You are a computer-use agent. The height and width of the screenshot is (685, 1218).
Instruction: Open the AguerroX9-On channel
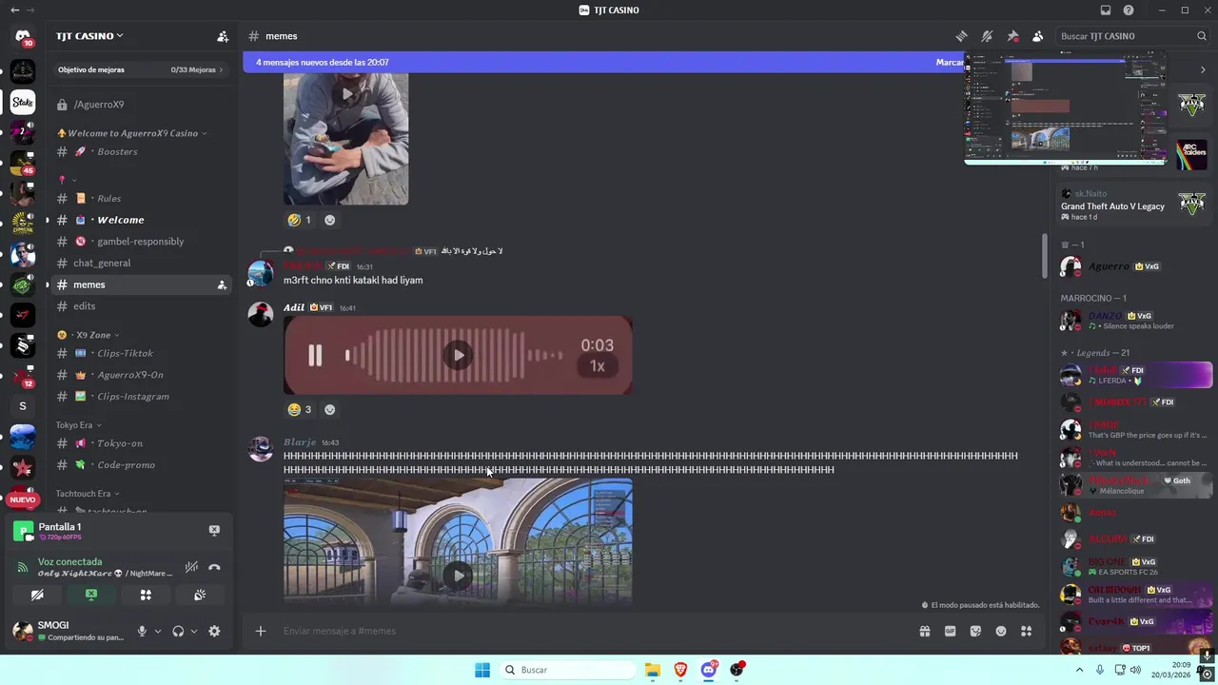point(140,375)
